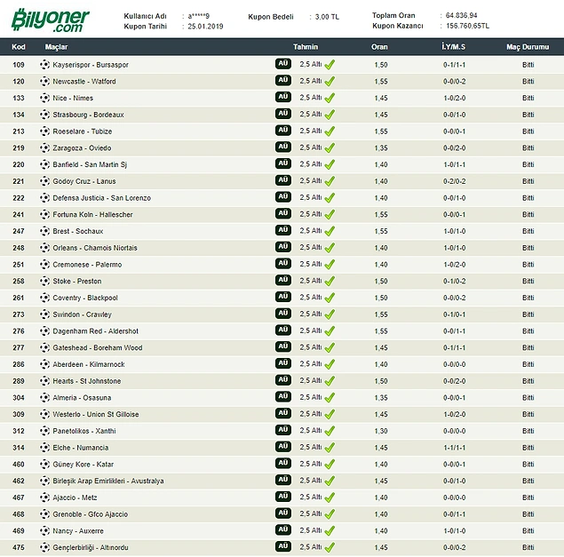Click the Toplam Oran value 64.836,94
This screenshot has height=557, width=564.
[462, 15]
